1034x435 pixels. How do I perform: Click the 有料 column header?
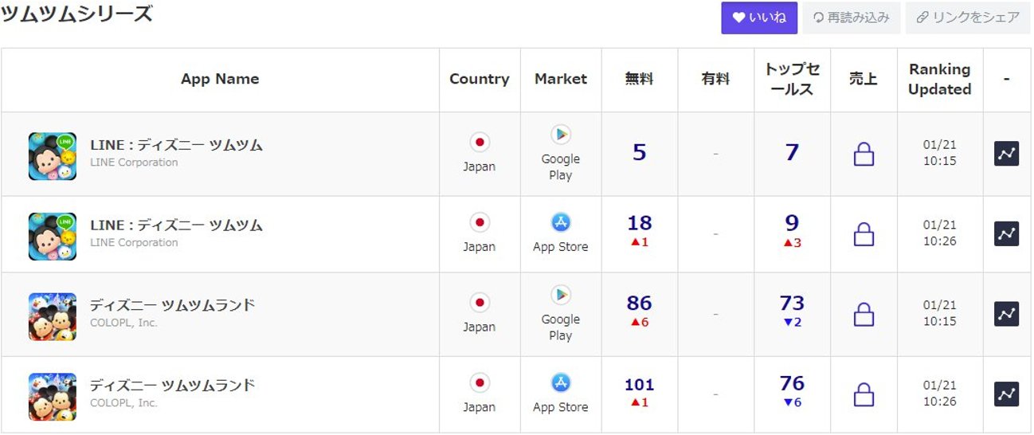coord(715,79)
